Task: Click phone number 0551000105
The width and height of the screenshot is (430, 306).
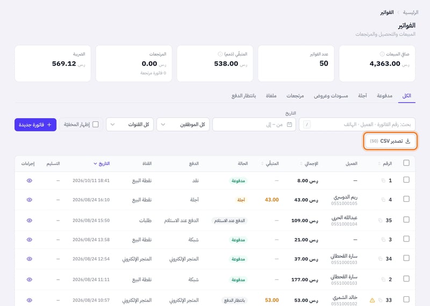Action: tap(344, 203)
